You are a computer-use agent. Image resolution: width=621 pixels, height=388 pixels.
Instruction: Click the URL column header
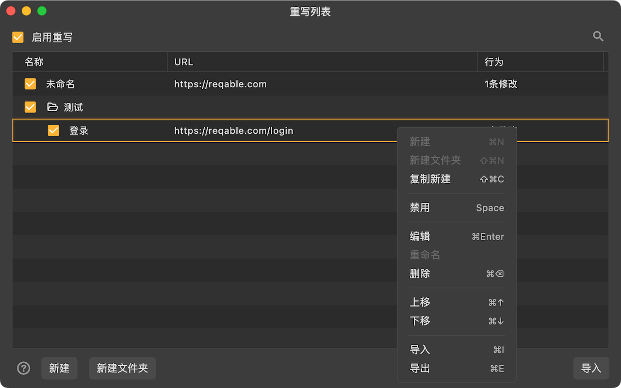pos(323,62)
